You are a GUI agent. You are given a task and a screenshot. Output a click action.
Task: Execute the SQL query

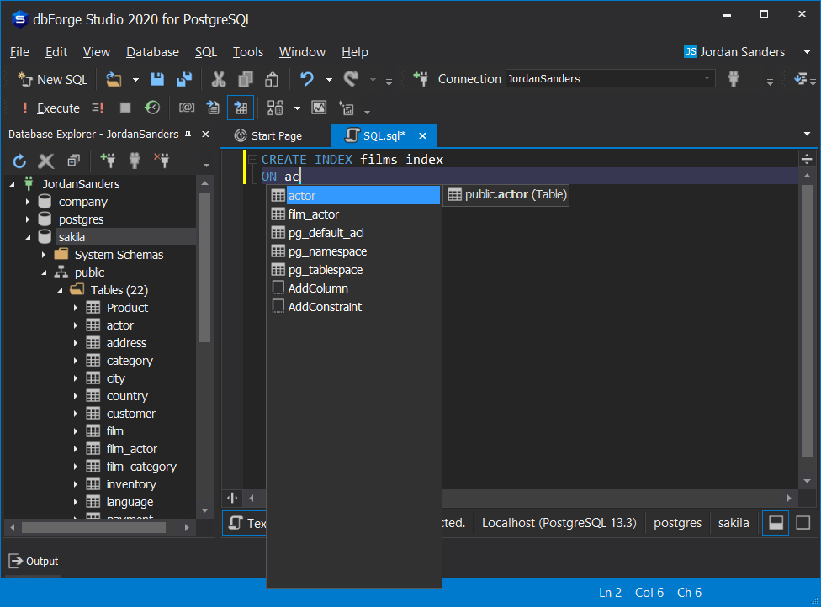pos(50,108)
